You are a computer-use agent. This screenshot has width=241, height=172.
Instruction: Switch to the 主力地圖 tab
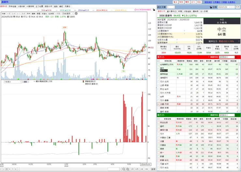coord(39,6)
